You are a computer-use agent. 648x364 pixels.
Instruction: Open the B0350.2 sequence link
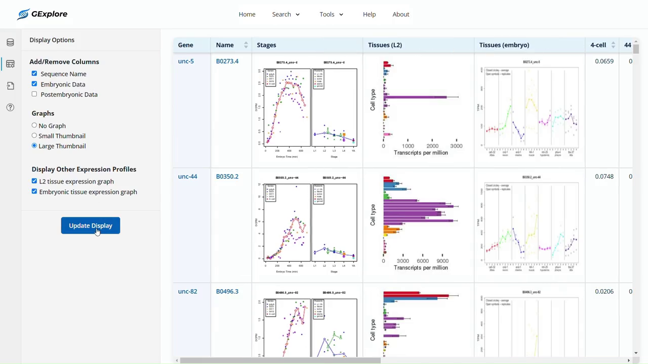(227, 176)
